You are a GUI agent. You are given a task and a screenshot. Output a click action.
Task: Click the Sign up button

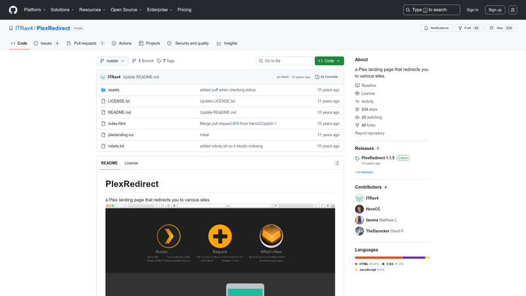click(x=495, y=10)
